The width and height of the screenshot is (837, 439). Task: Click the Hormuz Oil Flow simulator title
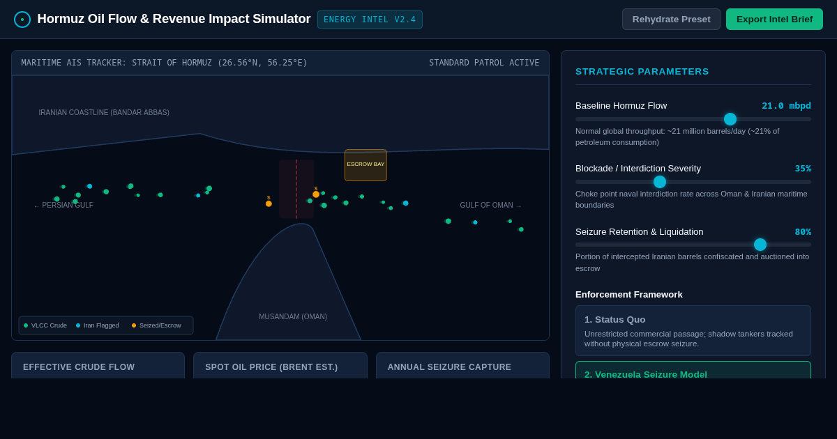pyautogui.click(x=174, y=19)
